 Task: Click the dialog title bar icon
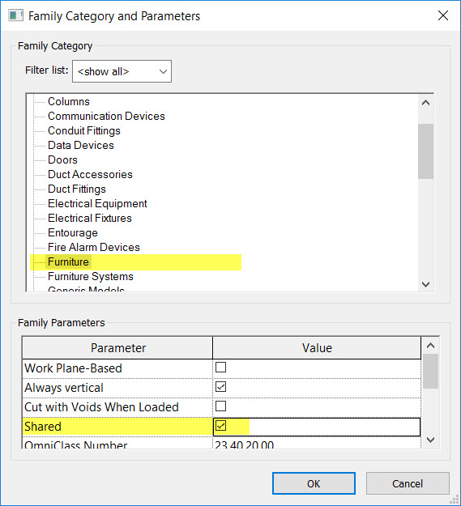point(16,15)
